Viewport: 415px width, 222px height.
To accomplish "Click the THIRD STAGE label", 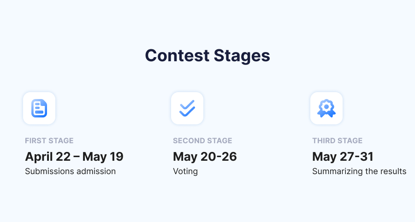I will 337,140.
